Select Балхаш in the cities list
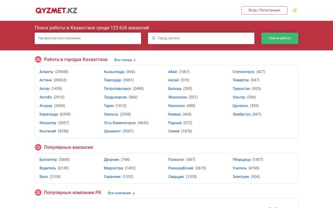Viewport: 333px width, 208px height. (x=175, y=88)
